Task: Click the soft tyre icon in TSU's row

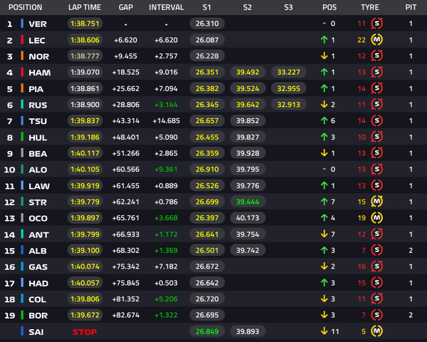Action: tap(376, 120)
